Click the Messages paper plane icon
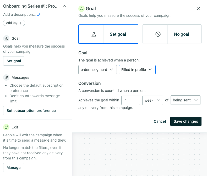Viewport: 207px width, 176px height. (6, 77)
